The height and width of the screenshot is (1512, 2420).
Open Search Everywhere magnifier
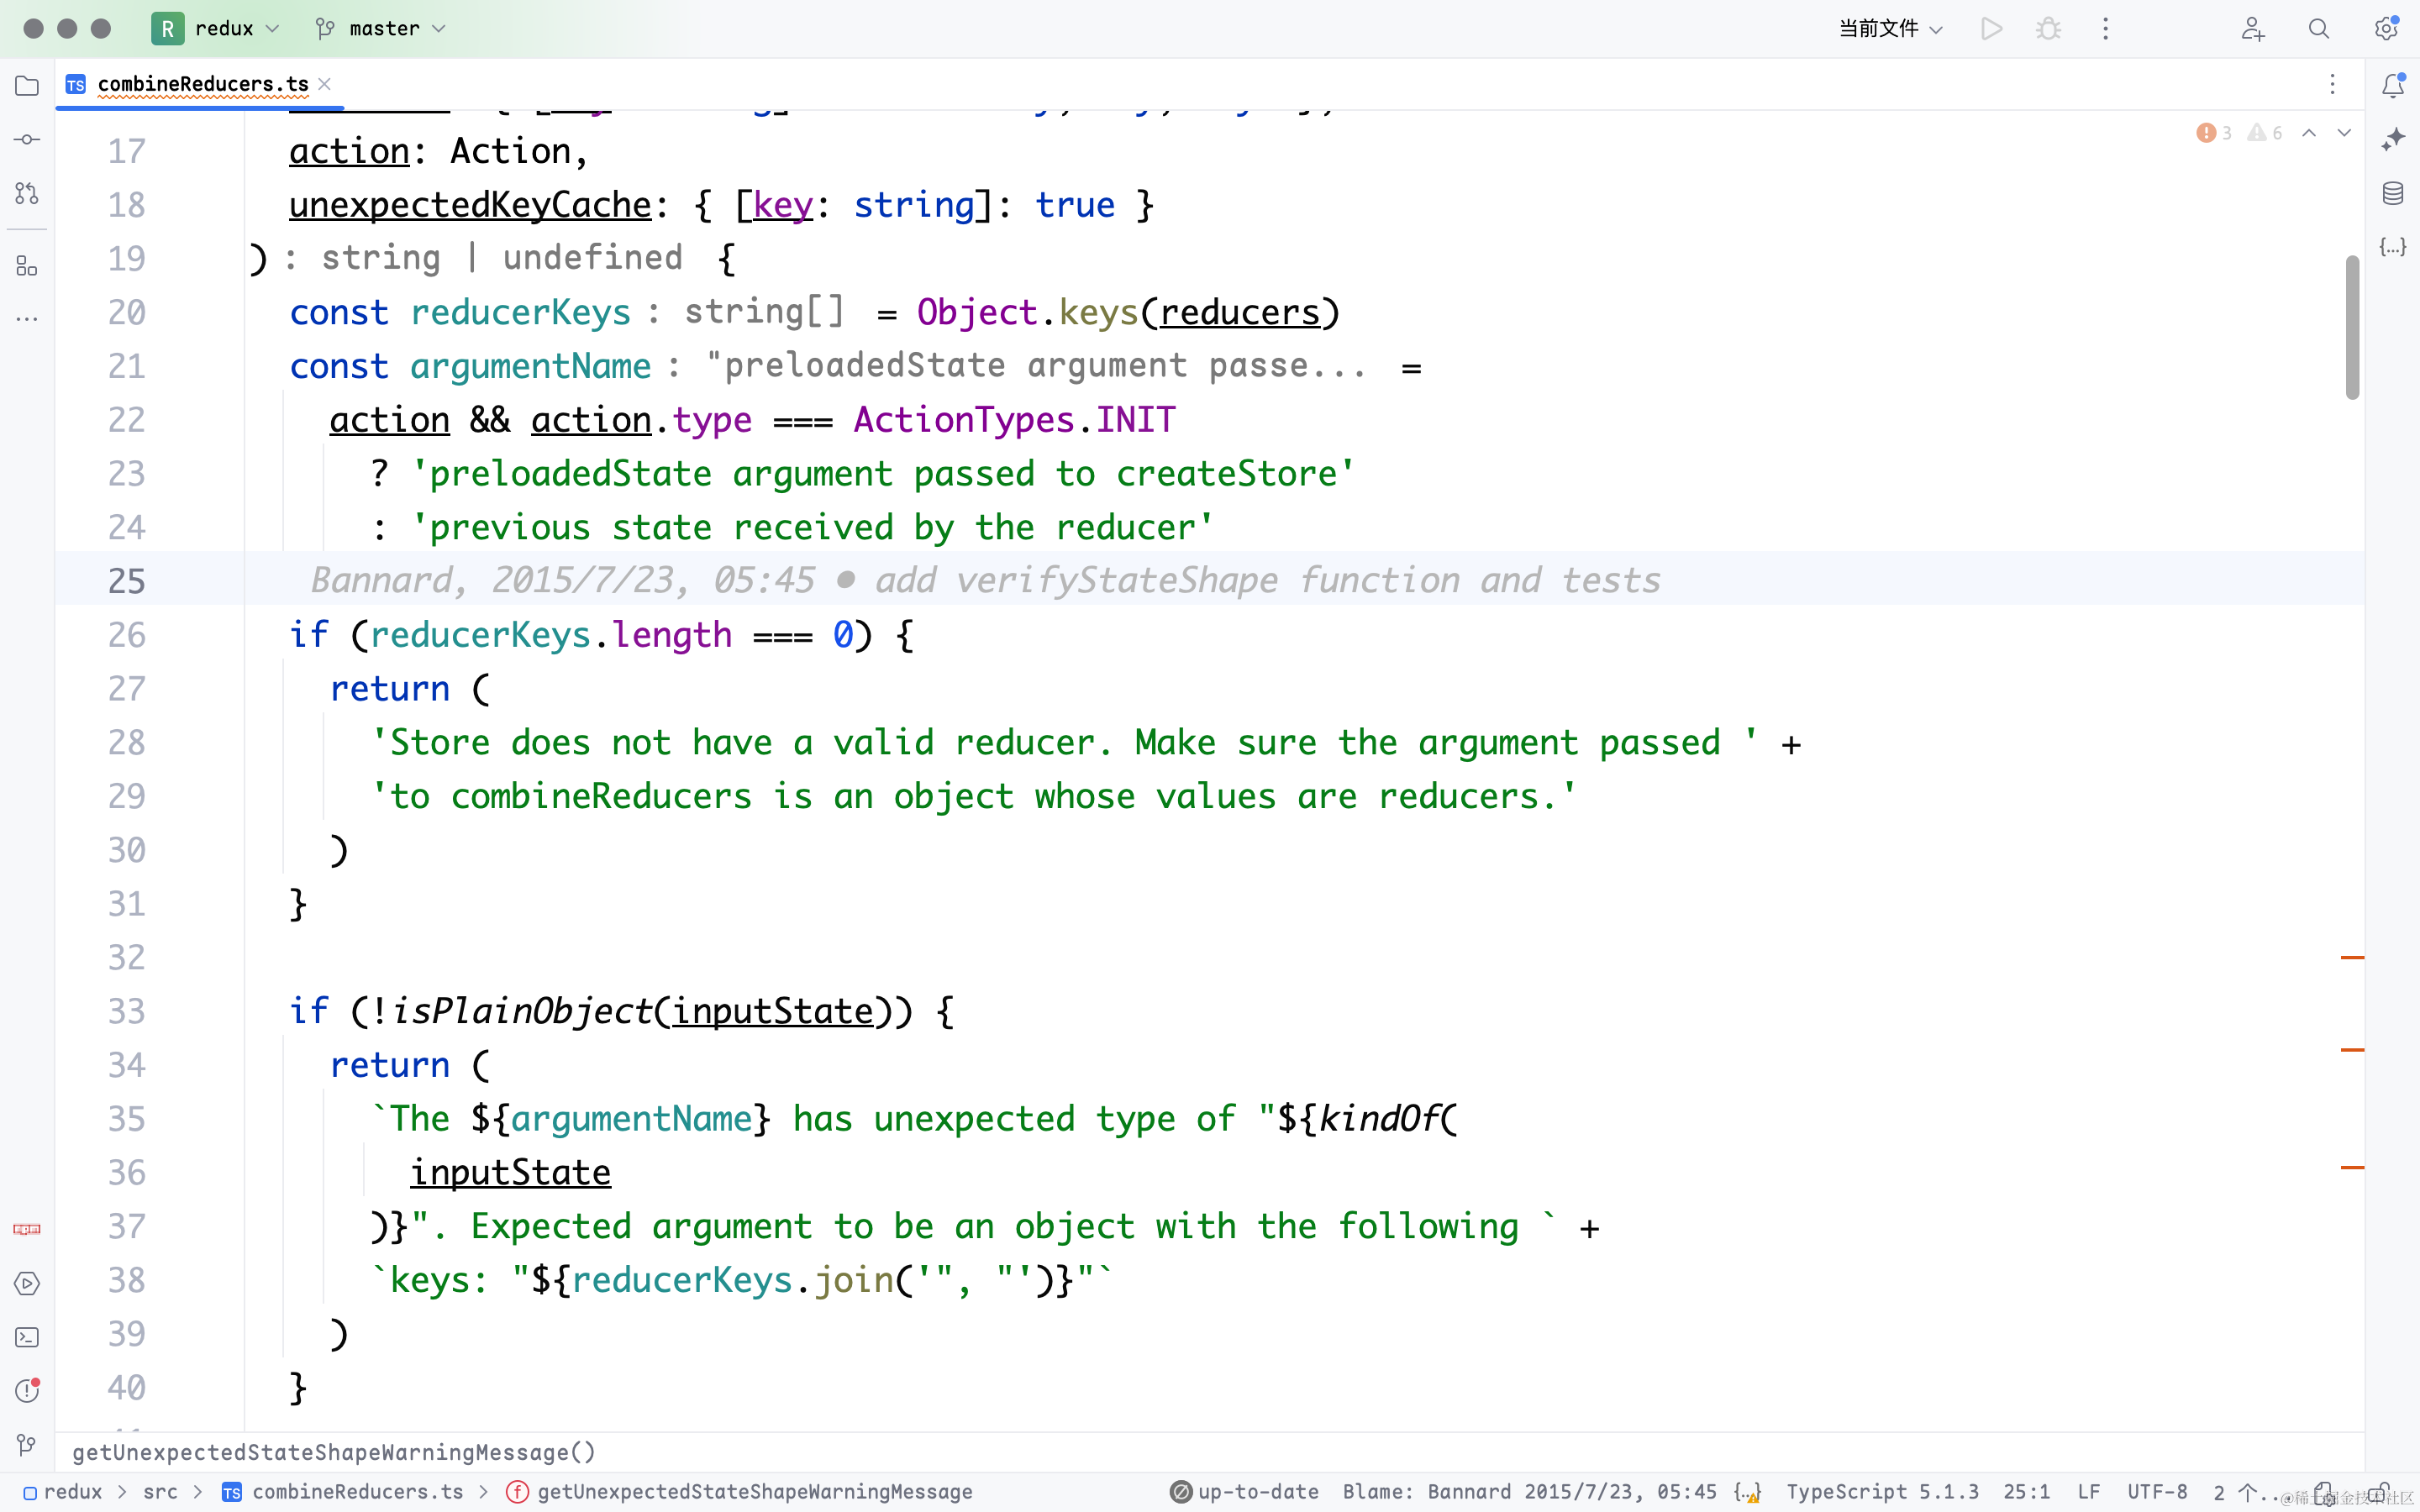2319,29
